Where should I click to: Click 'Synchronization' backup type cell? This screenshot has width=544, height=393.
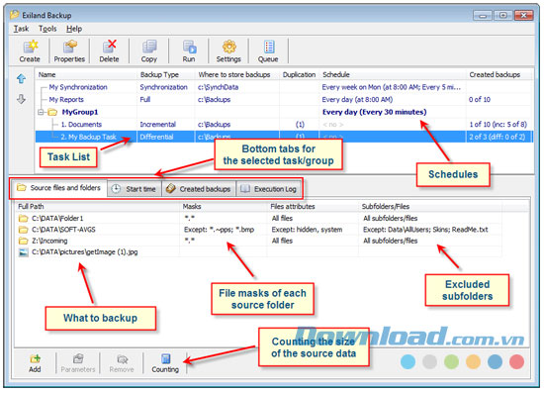pos(164,87)
